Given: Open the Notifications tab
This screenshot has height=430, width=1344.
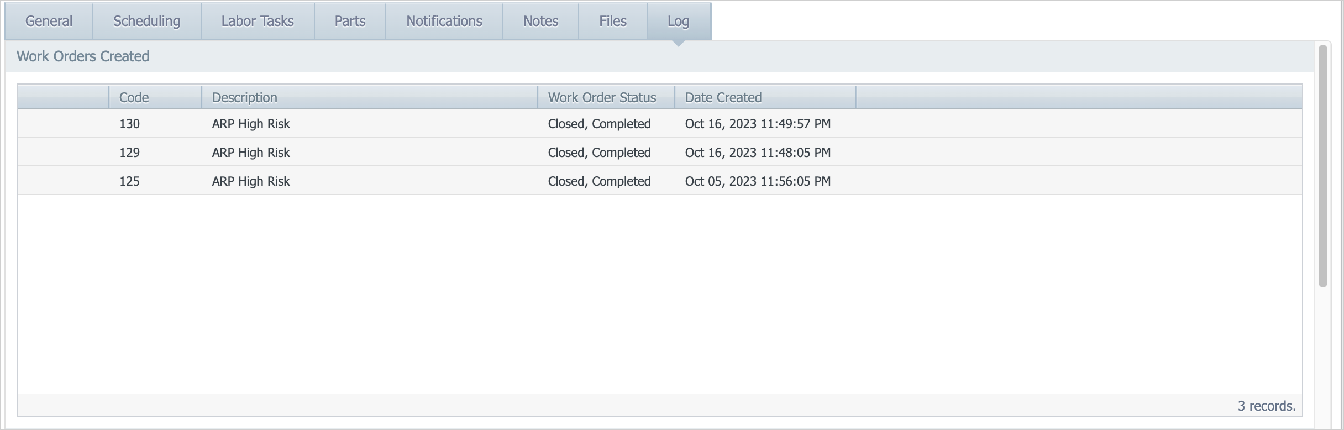Looking at the screenshot, I should pos(443,21).
